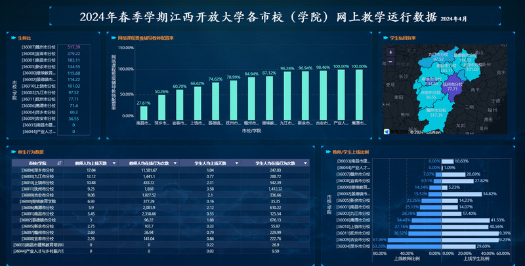Click the 上线学生比例 axis label
This screenshot has width=525, height=266.
[x=476, y=259]
